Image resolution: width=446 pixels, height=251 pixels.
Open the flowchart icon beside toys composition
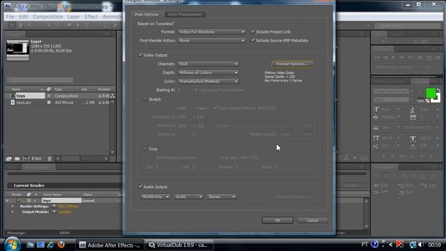coord(113,96)
